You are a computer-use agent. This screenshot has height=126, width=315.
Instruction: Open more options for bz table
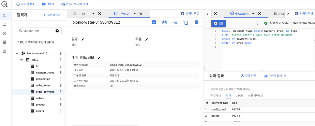[61, 66]
